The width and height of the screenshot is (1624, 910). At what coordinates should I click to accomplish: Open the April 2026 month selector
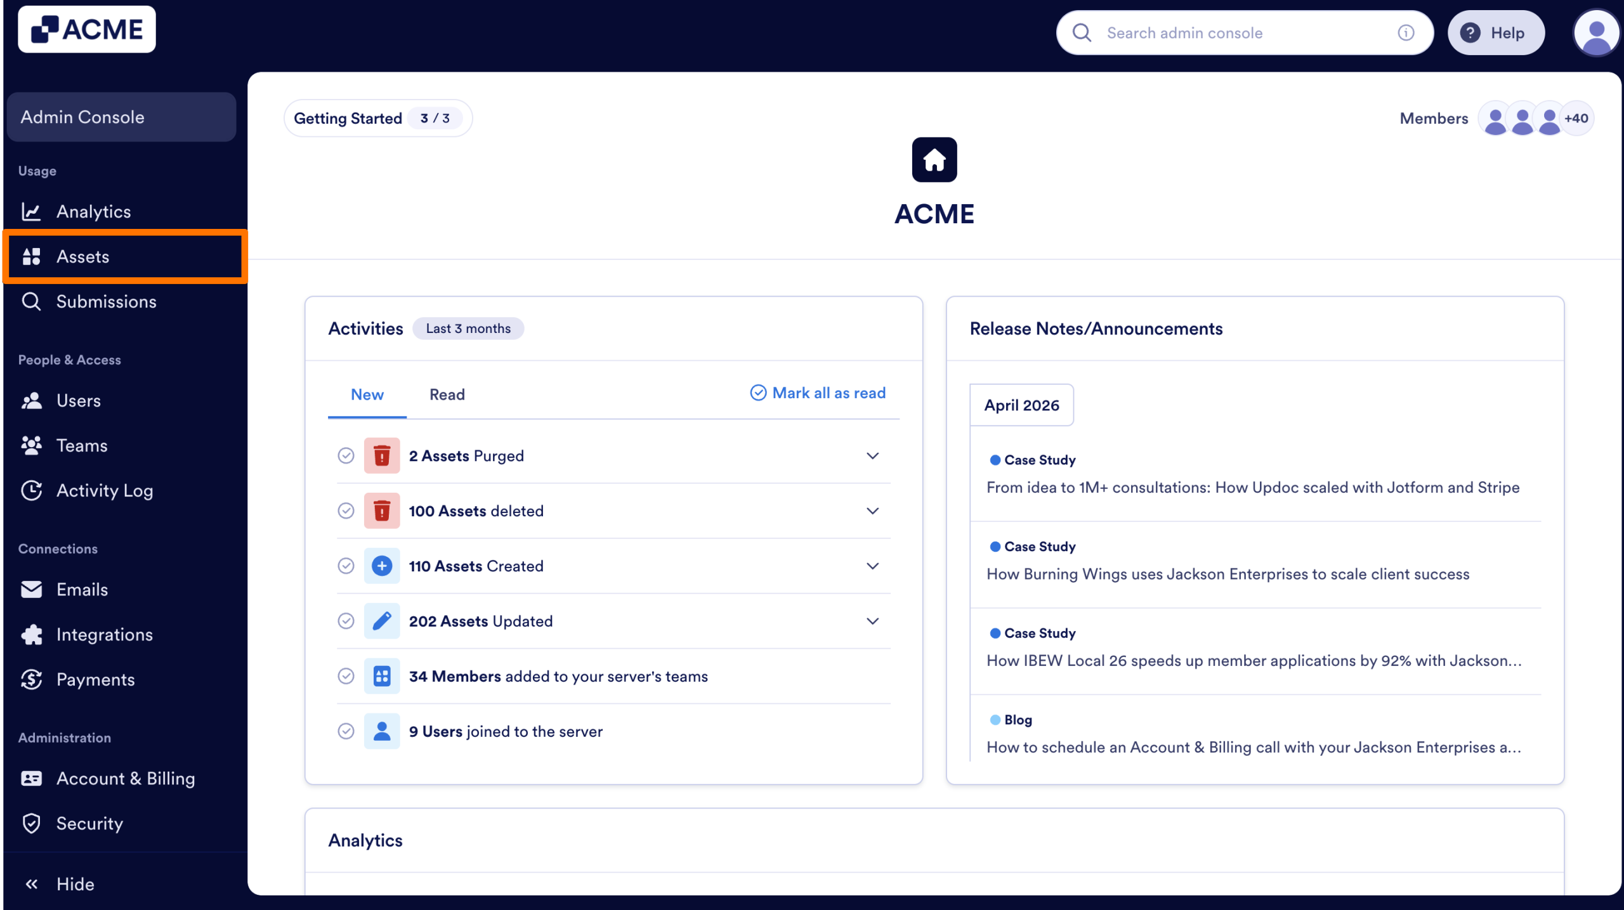click(x=1021, y=405)
